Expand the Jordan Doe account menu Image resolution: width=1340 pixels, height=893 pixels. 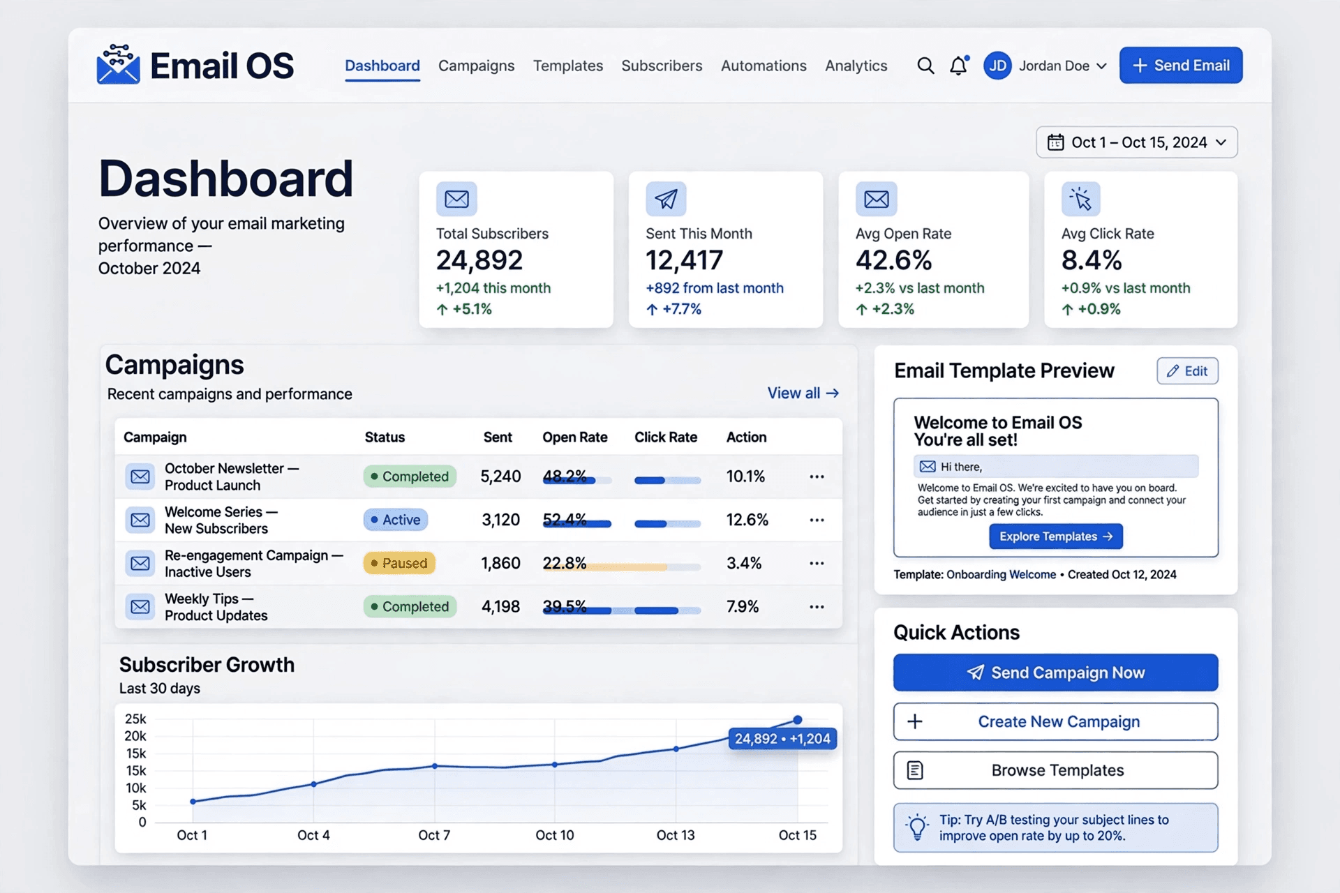(x=1101, y=66)
